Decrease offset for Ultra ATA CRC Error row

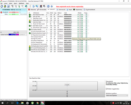(x=78, y=52)
